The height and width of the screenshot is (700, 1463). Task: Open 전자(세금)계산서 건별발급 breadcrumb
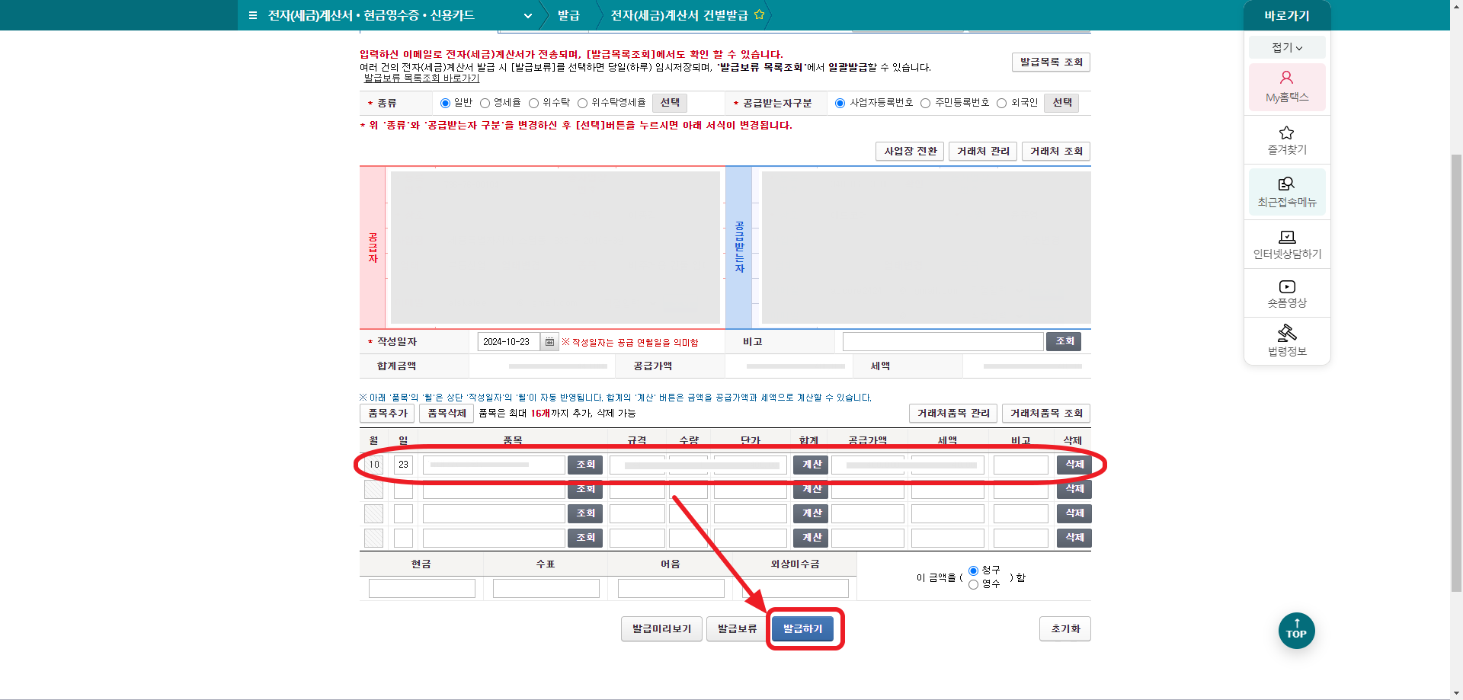click(679, 15)
